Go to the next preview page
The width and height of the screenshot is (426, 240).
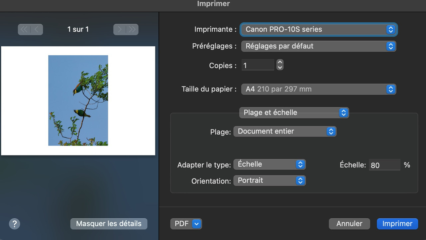click(120, 29)
